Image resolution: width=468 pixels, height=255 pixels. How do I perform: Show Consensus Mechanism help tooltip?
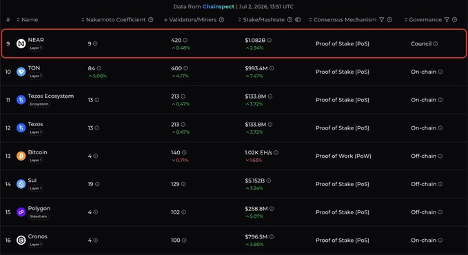click(x=389, y=20)
